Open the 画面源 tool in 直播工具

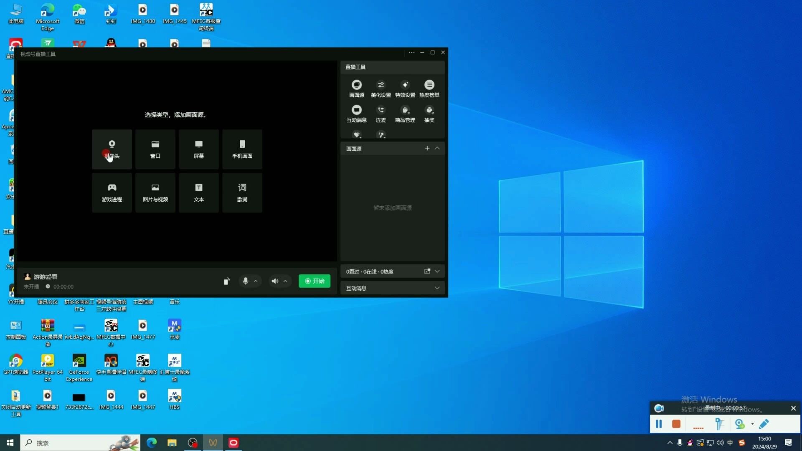point(357,89)
